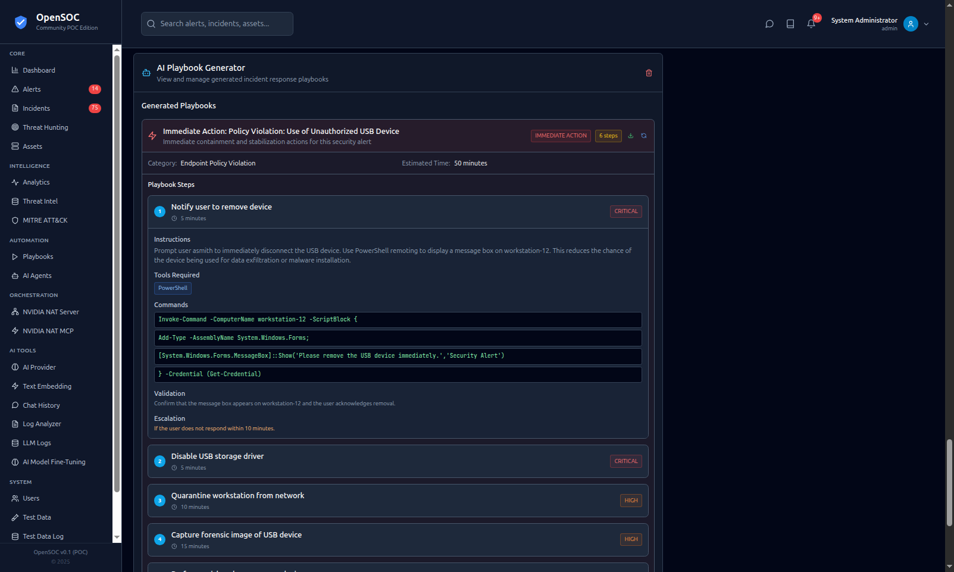954x572 pixels.
Task: Click the Chat History bubble icon
Action: tap(15, 405)
